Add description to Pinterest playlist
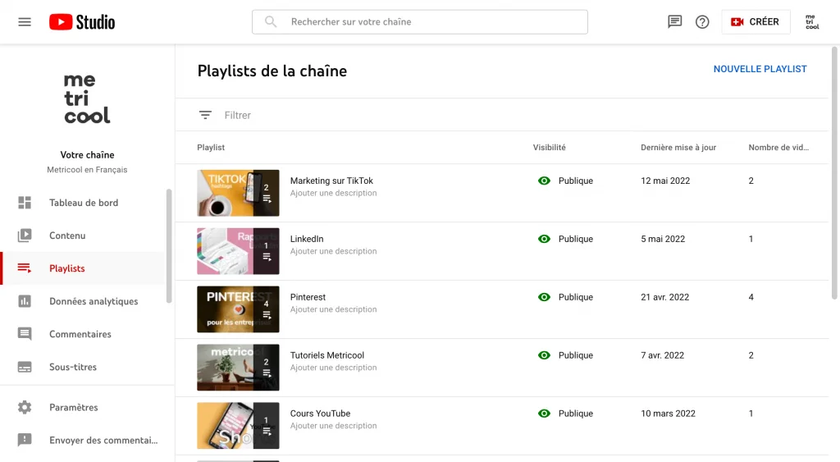 pos(333,309)
